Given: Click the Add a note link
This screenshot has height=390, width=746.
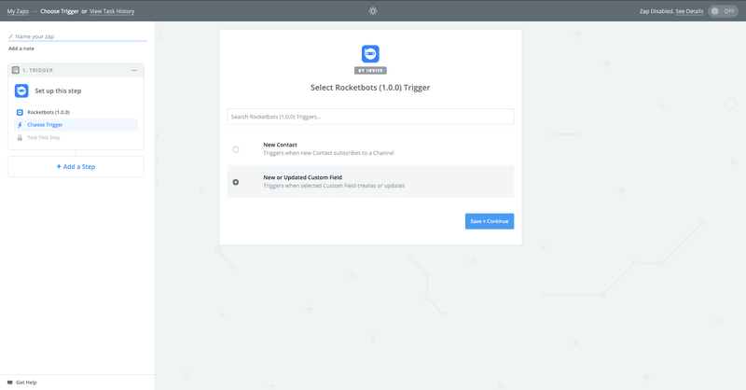Looking at the screenshot, I should pyautogui.click(x=21, y=49).
